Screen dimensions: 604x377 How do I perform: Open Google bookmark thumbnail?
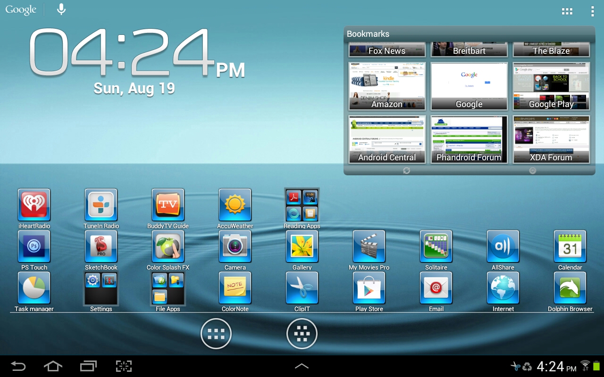point(469,86)
